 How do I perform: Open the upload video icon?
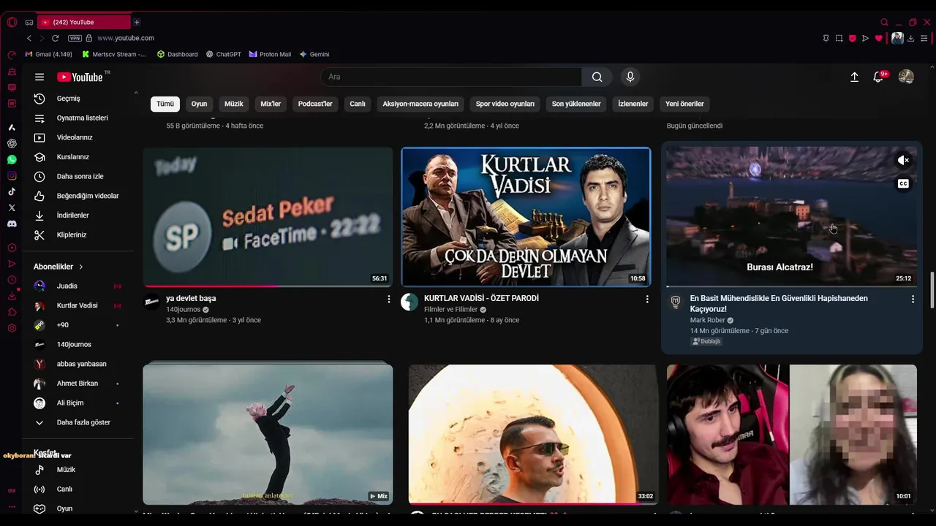(x=854, y=77)
